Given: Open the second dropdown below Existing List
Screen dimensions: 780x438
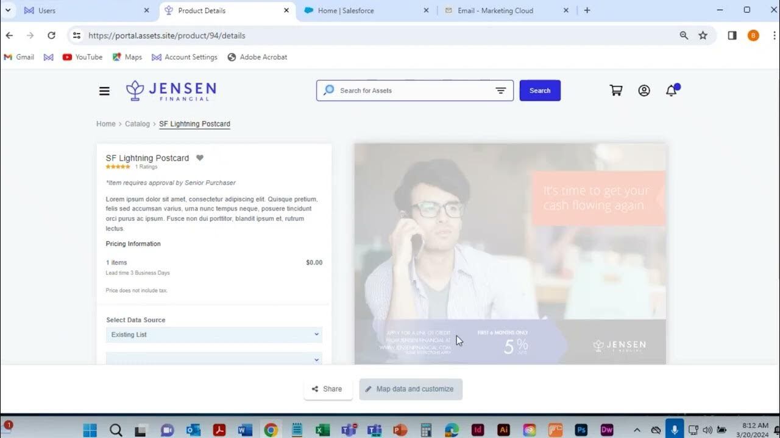Looking at the screenshot, I should 213,360.
